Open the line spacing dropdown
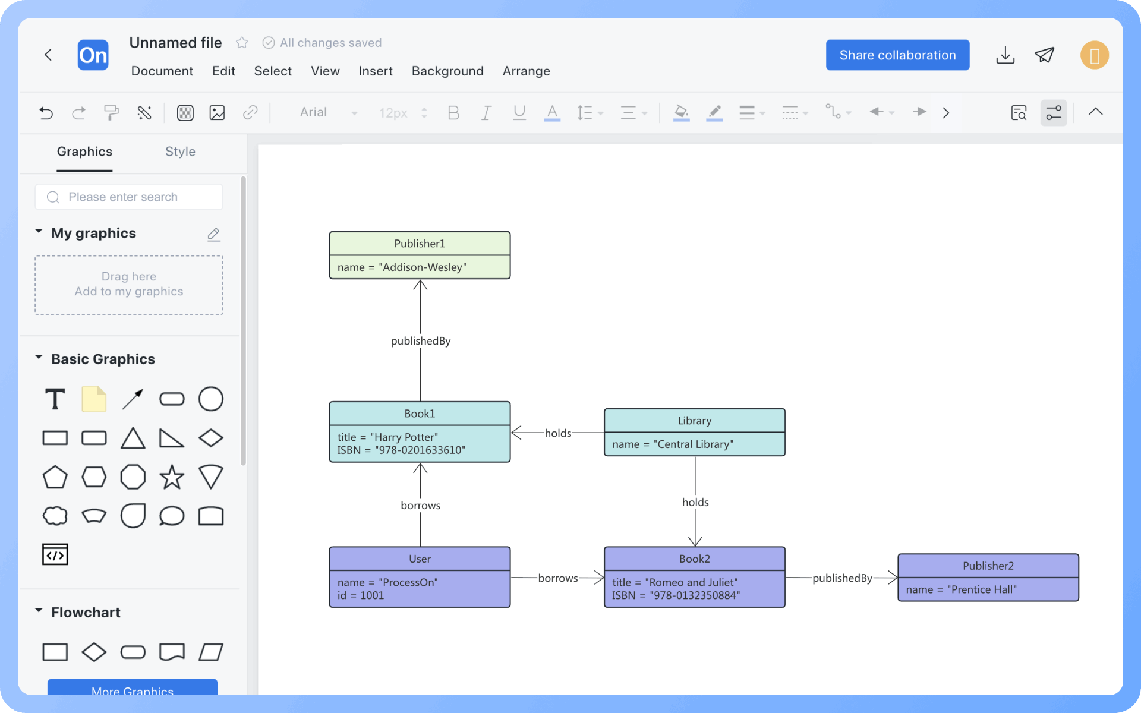 590,112
